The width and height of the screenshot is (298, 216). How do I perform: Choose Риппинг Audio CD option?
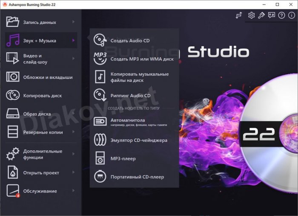130,96
